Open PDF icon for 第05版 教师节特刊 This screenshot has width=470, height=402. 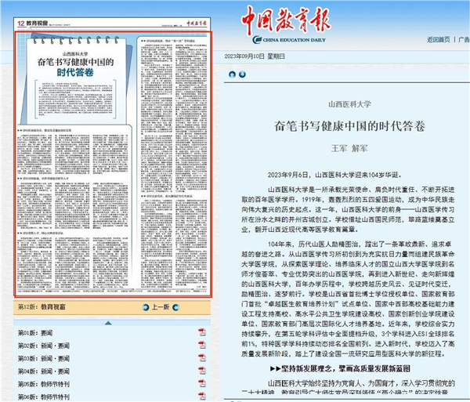[202, 384]
